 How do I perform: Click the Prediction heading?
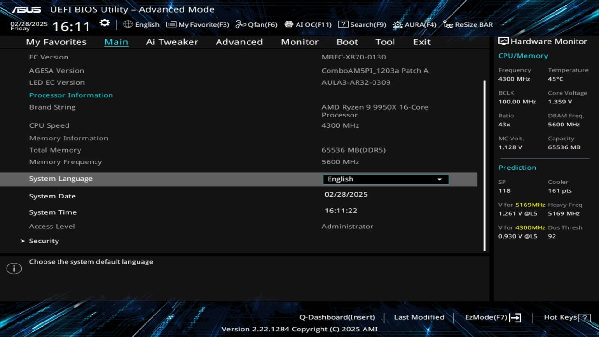(x=517, y=168)
